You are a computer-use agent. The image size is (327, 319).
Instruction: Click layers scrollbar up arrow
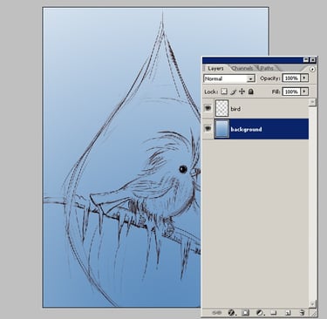tap(312, 102)
